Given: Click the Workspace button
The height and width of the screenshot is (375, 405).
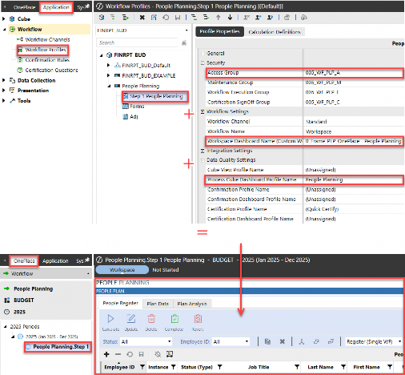Looking at the screenshot, I should point(122,270).
